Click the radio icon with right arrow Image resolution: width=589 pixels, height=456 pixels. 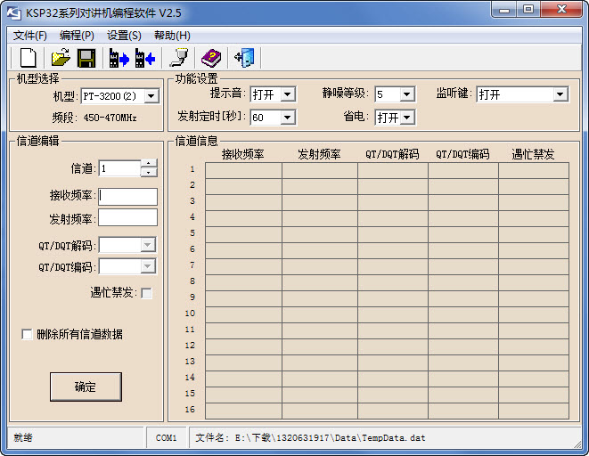tap(119, 59)
